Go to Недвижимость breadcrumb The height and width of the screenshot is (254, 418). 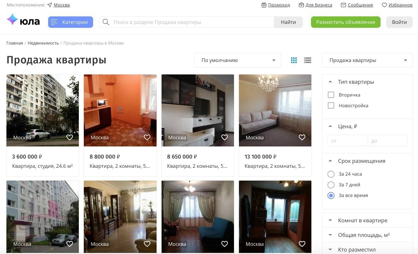(43, 43)
